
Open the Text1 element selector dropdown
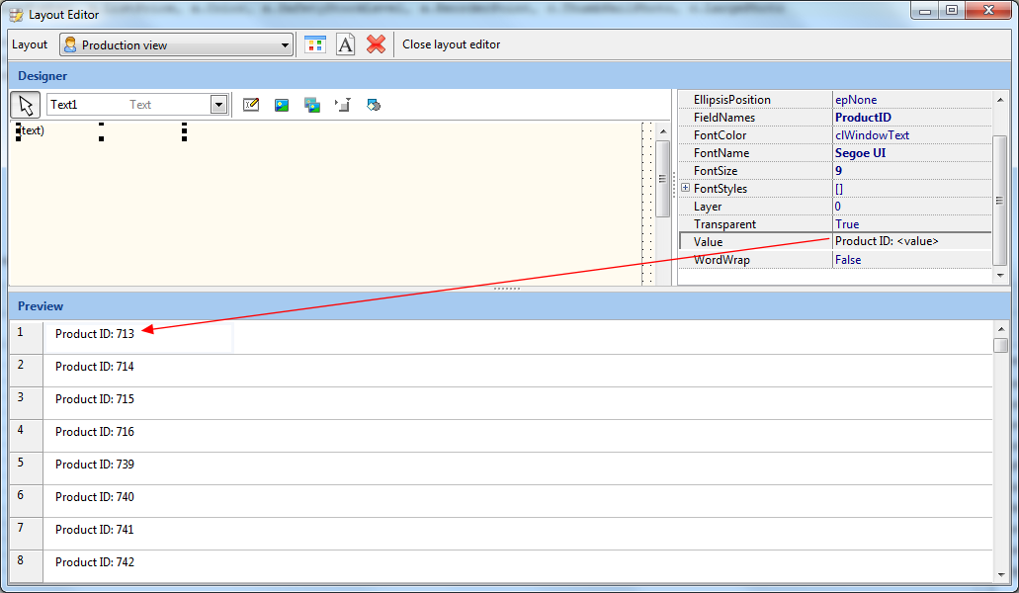pos(218,105)
